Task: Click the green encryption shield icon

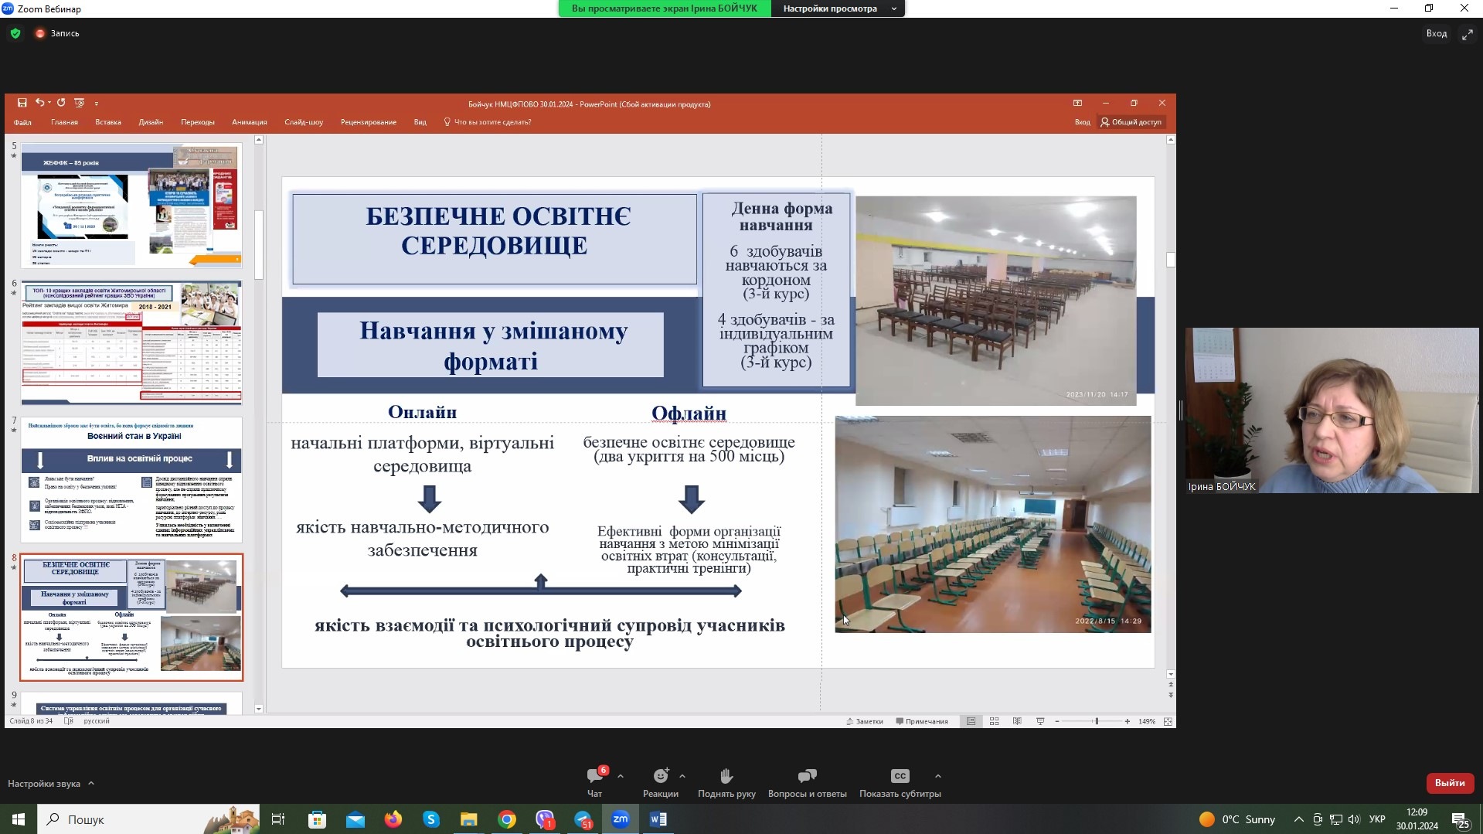Action: click(x=15, y=33)
